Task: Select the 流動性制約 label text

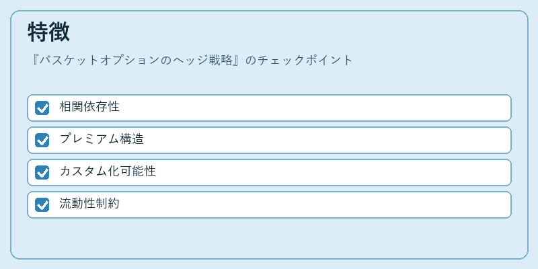Action: point(89,204)
